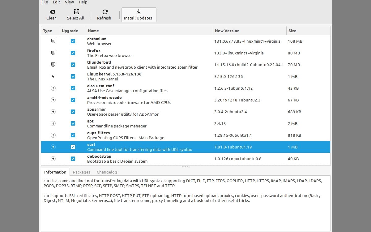Uncheck the chromium upgrade checkbox
The image size is (371, 232).
[x=73, y=41]
